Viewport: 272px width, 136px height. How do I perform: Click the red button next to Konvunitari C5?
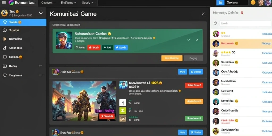pyautogui.click(x=194, y=85)
